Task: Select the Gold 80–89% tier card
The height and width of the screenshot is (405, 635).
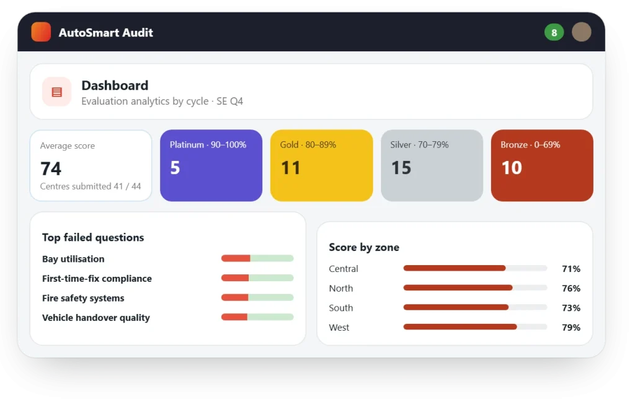Action: 322,165
